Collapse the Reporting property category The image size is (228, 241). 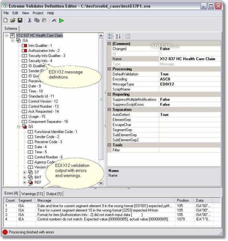click(109, 94)
